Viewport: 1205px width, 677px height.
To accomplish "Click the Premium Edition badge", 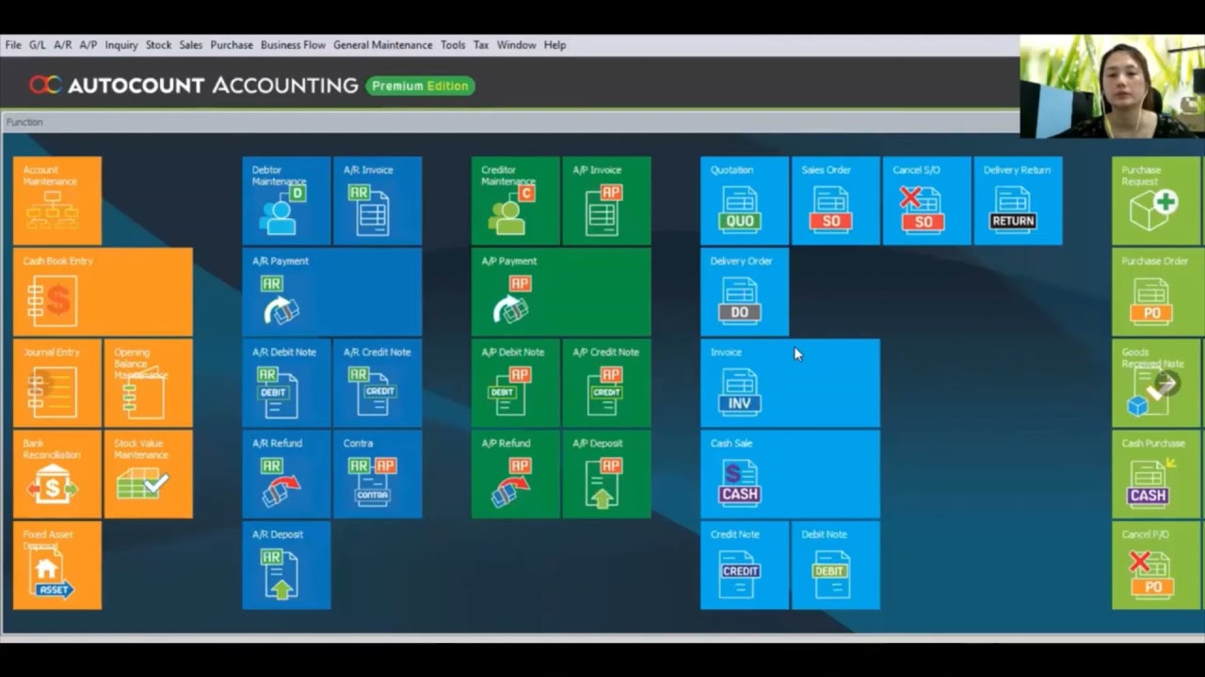I will tap(420, 86).
